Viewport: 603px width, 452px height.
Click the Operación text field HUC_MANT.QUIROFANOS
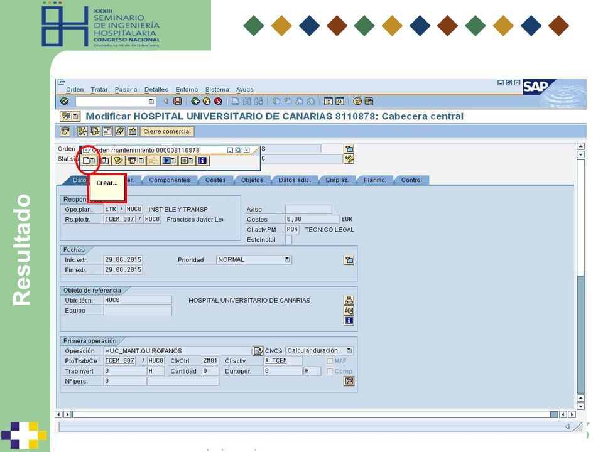[178, 351]
